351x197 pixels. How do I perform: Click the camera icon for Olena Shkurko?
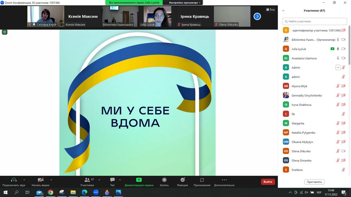(x=343, y=151)
